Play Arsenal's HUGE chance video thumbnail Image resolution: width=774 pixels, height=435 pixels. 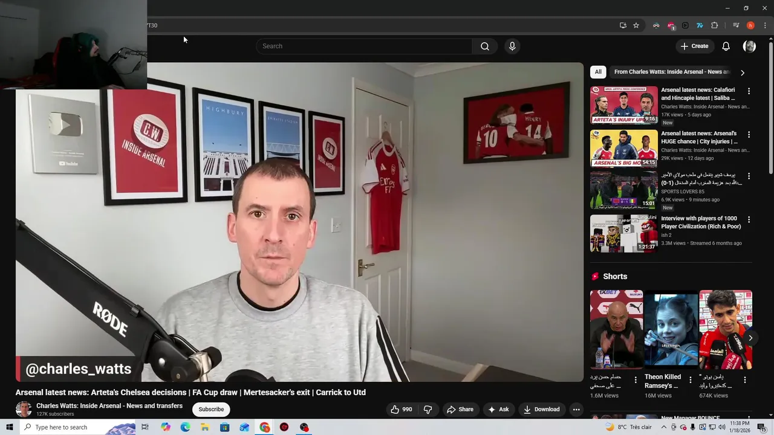point(623,148)
